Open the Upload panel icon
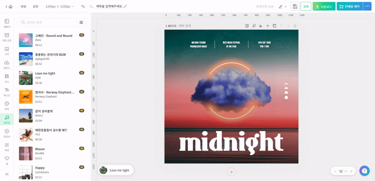The image size is (375, 181). coord(7,65)
